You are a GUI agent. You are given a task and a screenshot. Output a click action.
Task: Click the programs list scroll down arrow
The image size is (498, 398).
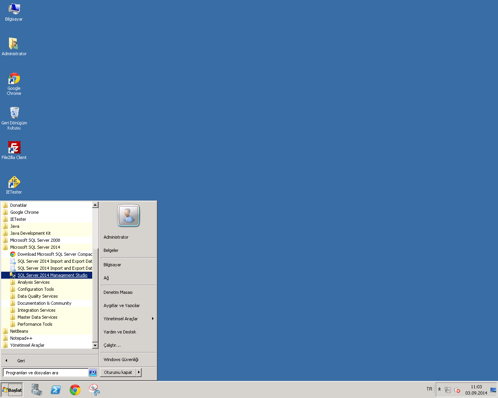[x=95, y=345]
